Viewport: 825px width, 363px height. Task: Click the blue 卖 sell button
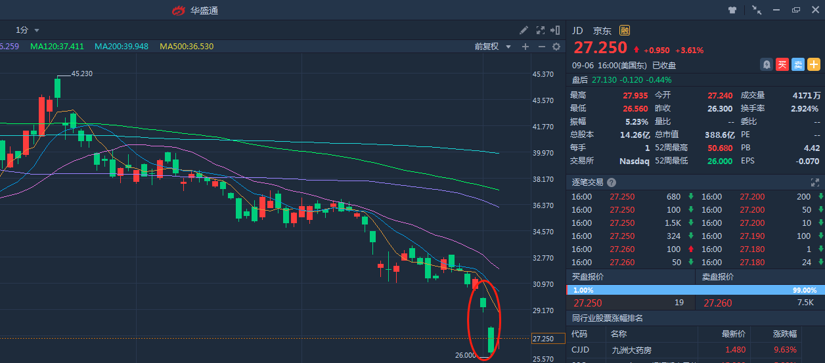[797, 64]
